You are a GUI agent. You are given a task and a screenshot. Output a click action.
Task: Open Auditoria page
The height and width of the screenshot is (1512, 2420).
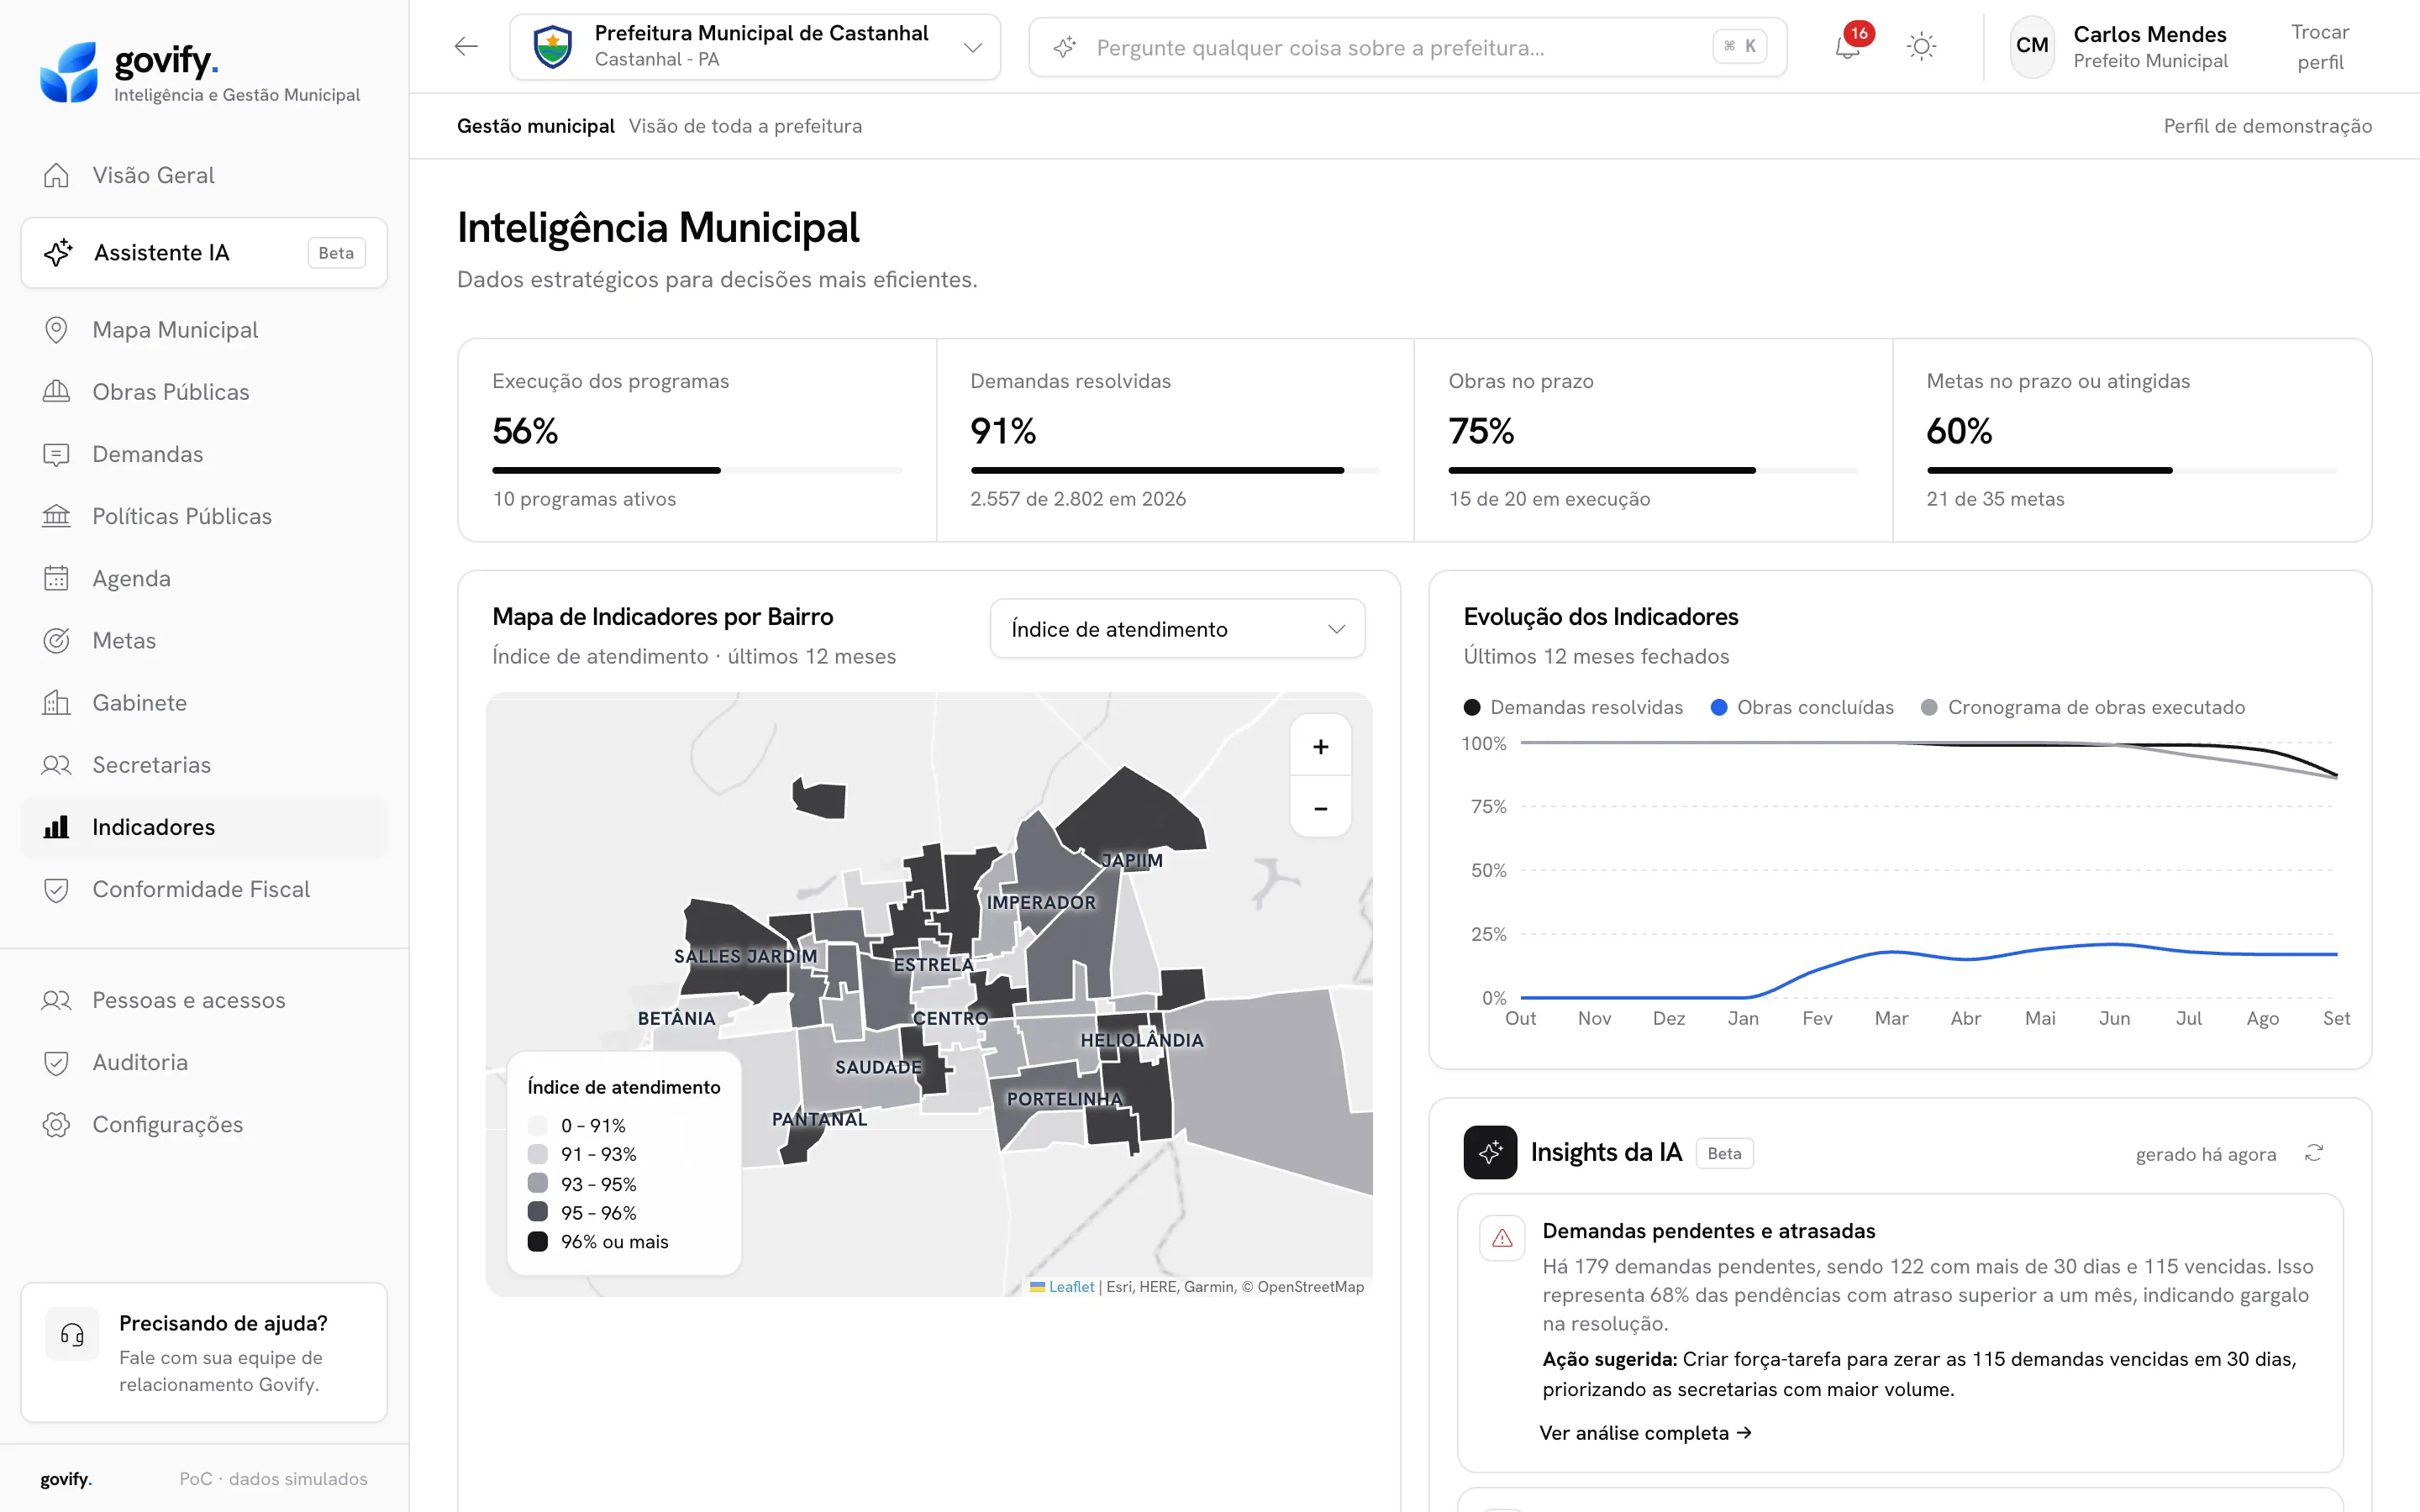pos(204,1062)
